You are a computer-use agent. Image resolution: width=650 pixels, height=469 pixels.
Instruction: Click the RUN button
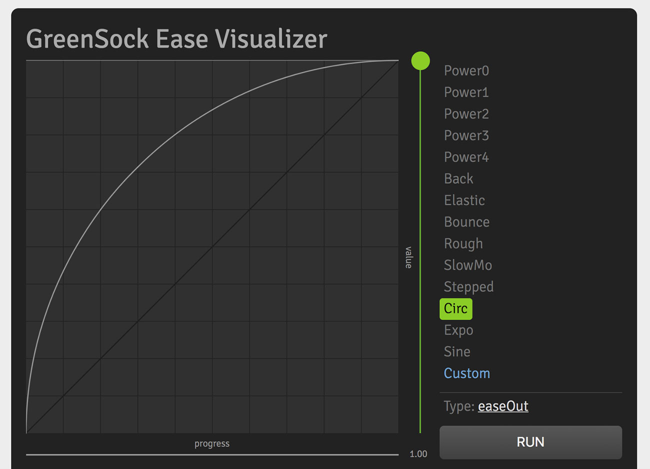point(530,442)
